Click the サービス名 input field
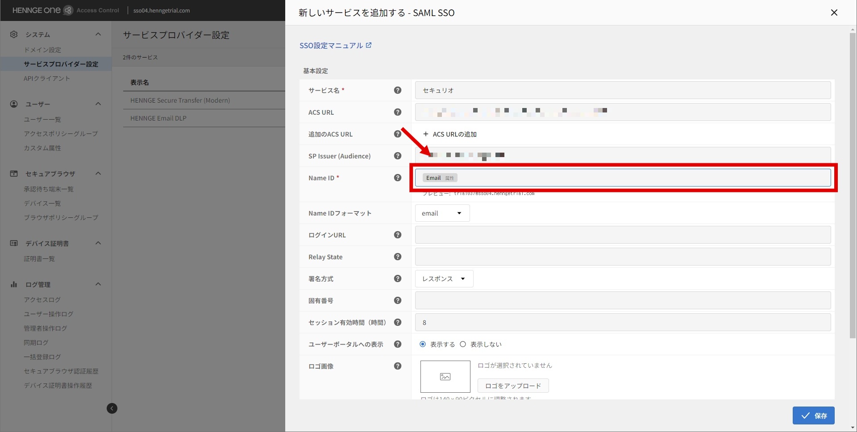857x432 pixels. (623, 90)
